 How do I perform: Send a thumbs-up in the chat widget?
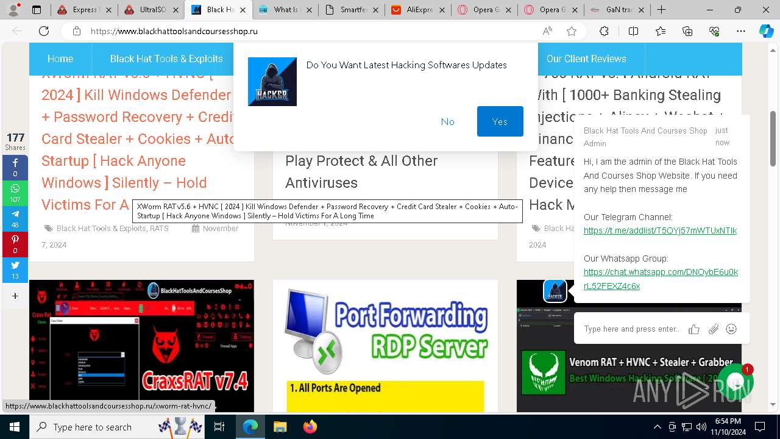[693, 329]
